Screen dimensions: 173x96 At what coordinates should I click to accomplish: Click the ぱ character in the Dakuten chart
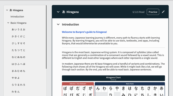pyautogui.click(x=71, y=88)
